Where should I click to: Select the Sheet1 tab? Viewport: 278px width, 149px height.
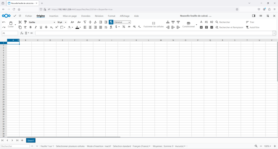(31, 141)
